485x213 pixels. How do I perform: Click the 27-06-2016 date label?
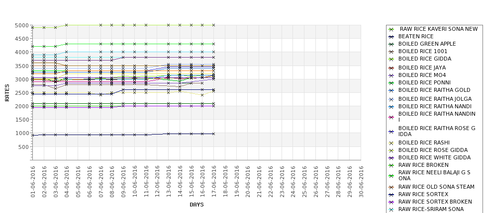[x=327, y=182]
